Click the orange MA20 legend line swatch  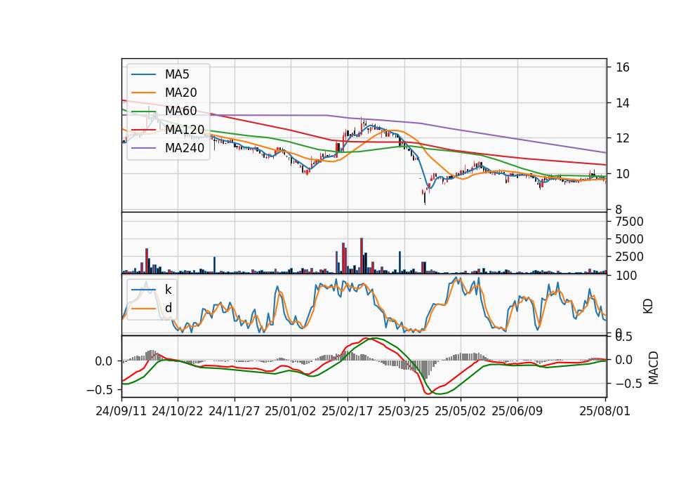[143, 93]
